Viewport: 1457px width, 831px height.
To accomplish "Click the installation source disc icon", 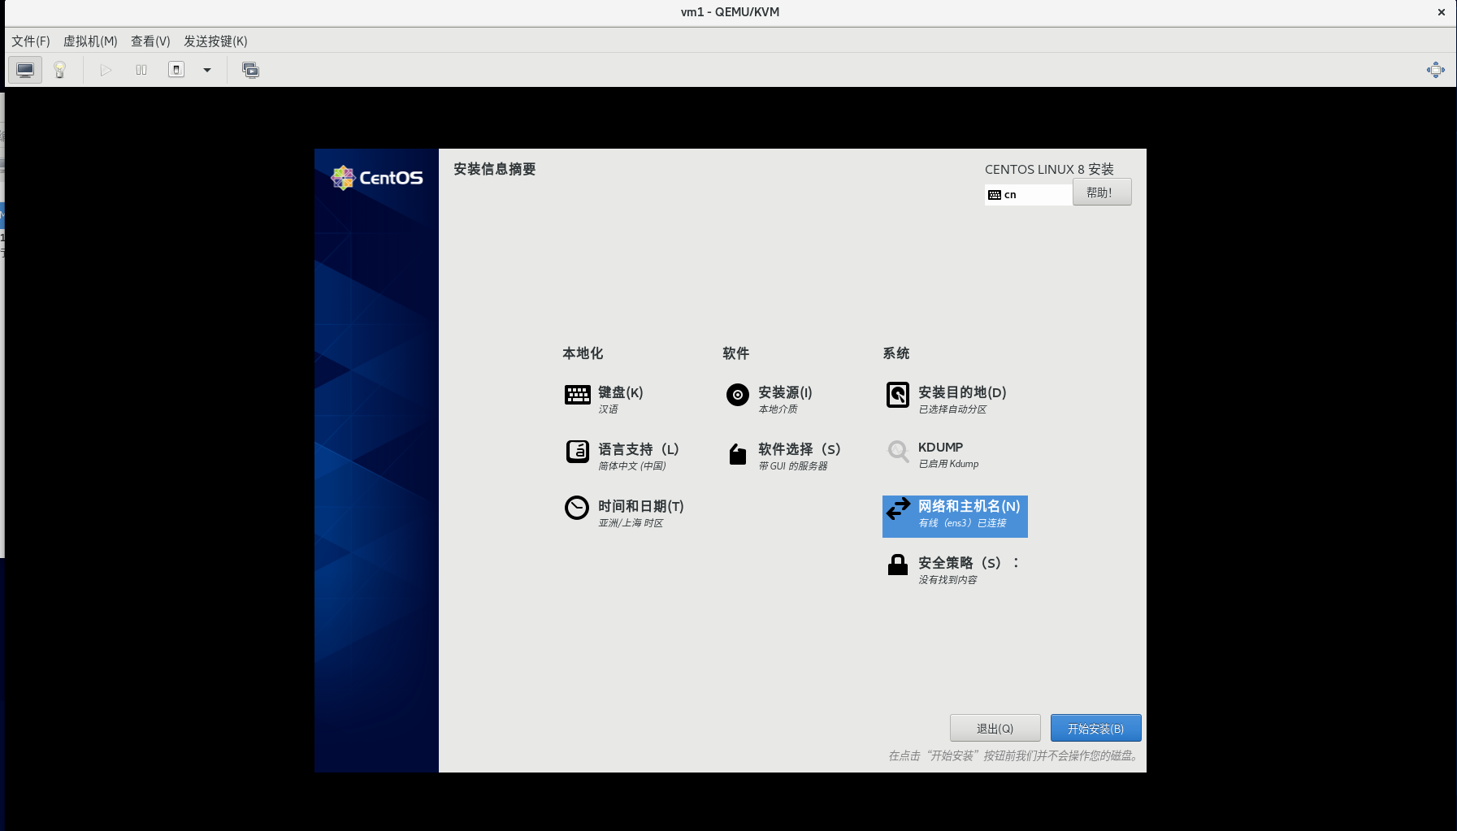I will (738, 395).
